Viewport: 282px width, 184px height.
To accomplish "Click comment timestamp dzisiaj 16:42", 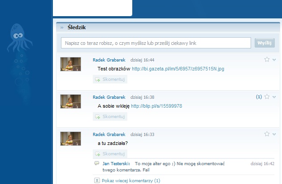I will (262, 164).
